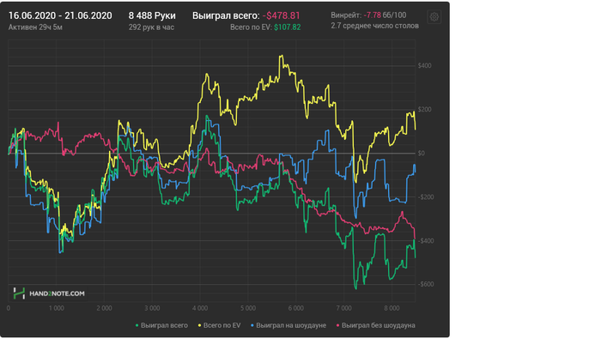
Task: Click the blue legend dot for showdown winnings
Action: tap(252, 325)
